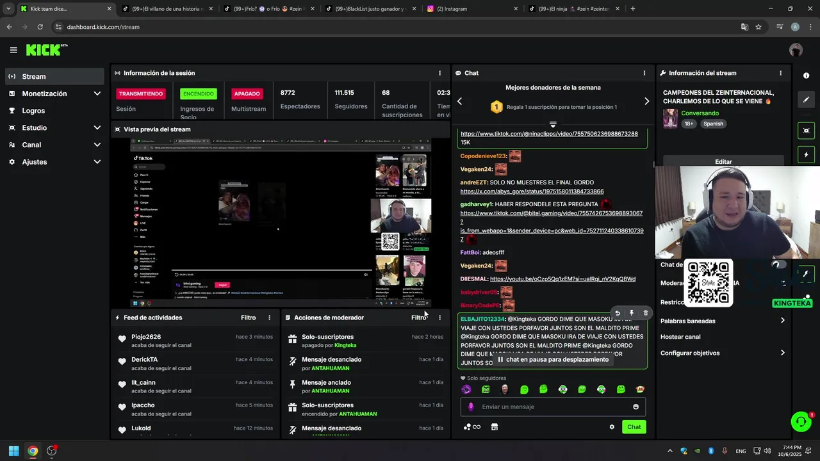Pin the ELBAJITO12334 chat message
Screen dimensions: 820x461
[632, 313]
